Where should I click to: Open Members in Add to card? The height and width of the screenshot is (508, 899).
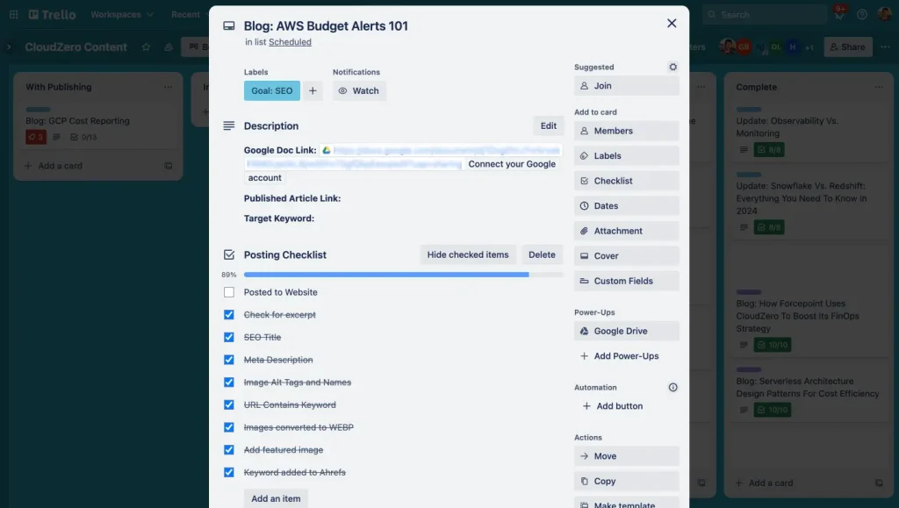pos(627,131)
